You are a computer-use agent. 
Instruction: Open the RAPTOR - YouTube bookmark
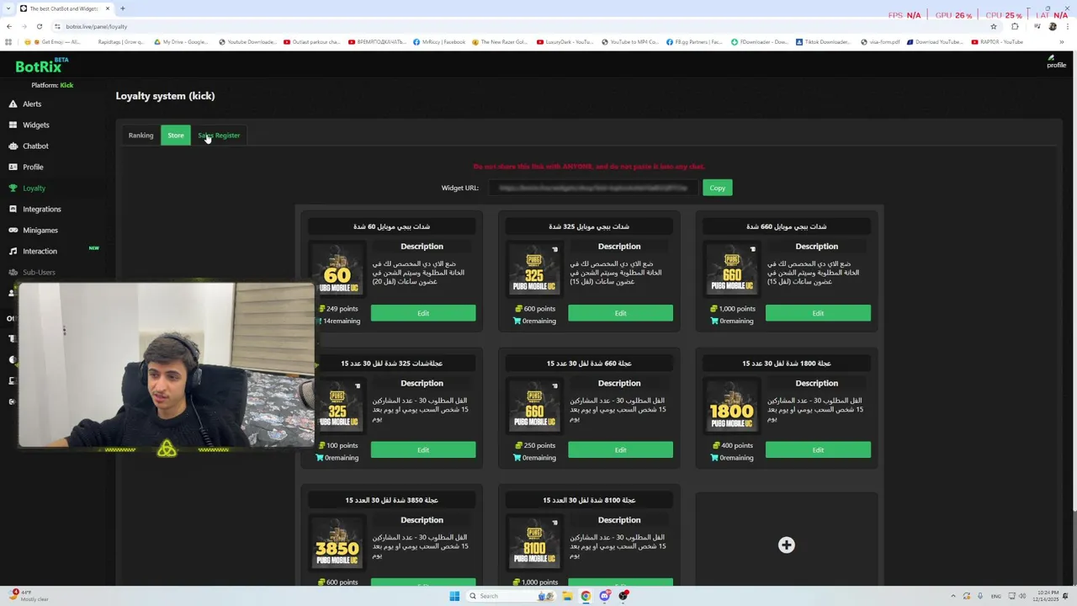[x=997, y=42]
